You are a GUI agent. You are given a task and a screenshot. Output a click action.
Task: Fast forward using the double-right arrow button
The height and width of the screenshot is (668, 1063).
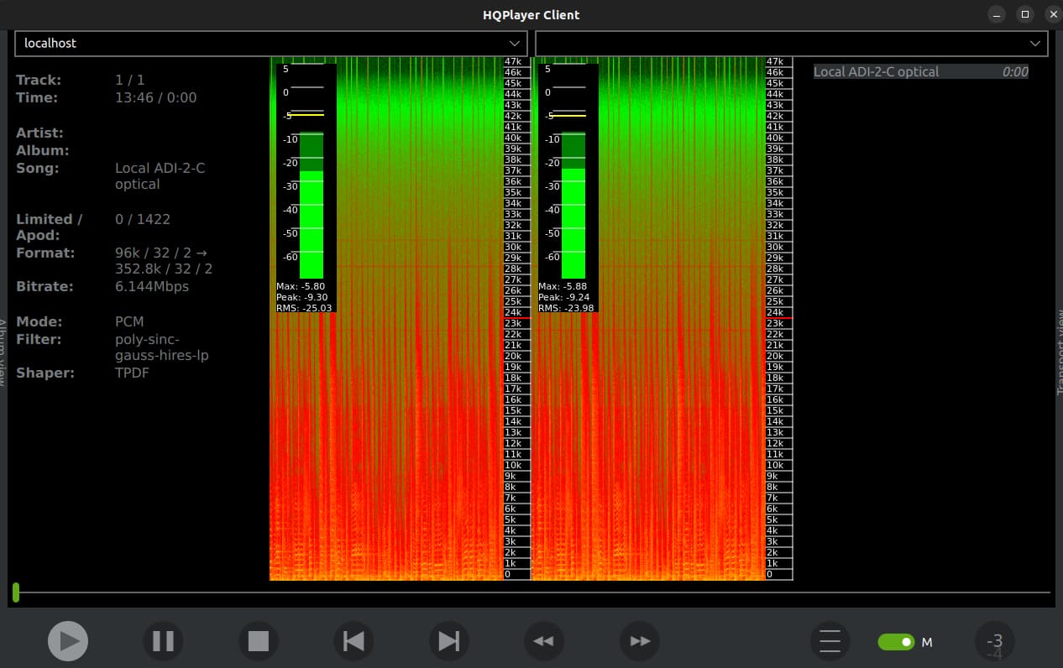(640, 641)
